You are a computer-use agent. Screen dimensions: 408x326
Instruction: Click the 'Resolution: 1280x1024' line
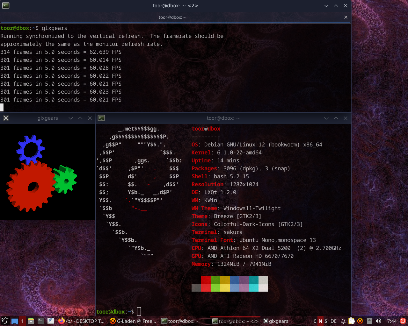225,184
